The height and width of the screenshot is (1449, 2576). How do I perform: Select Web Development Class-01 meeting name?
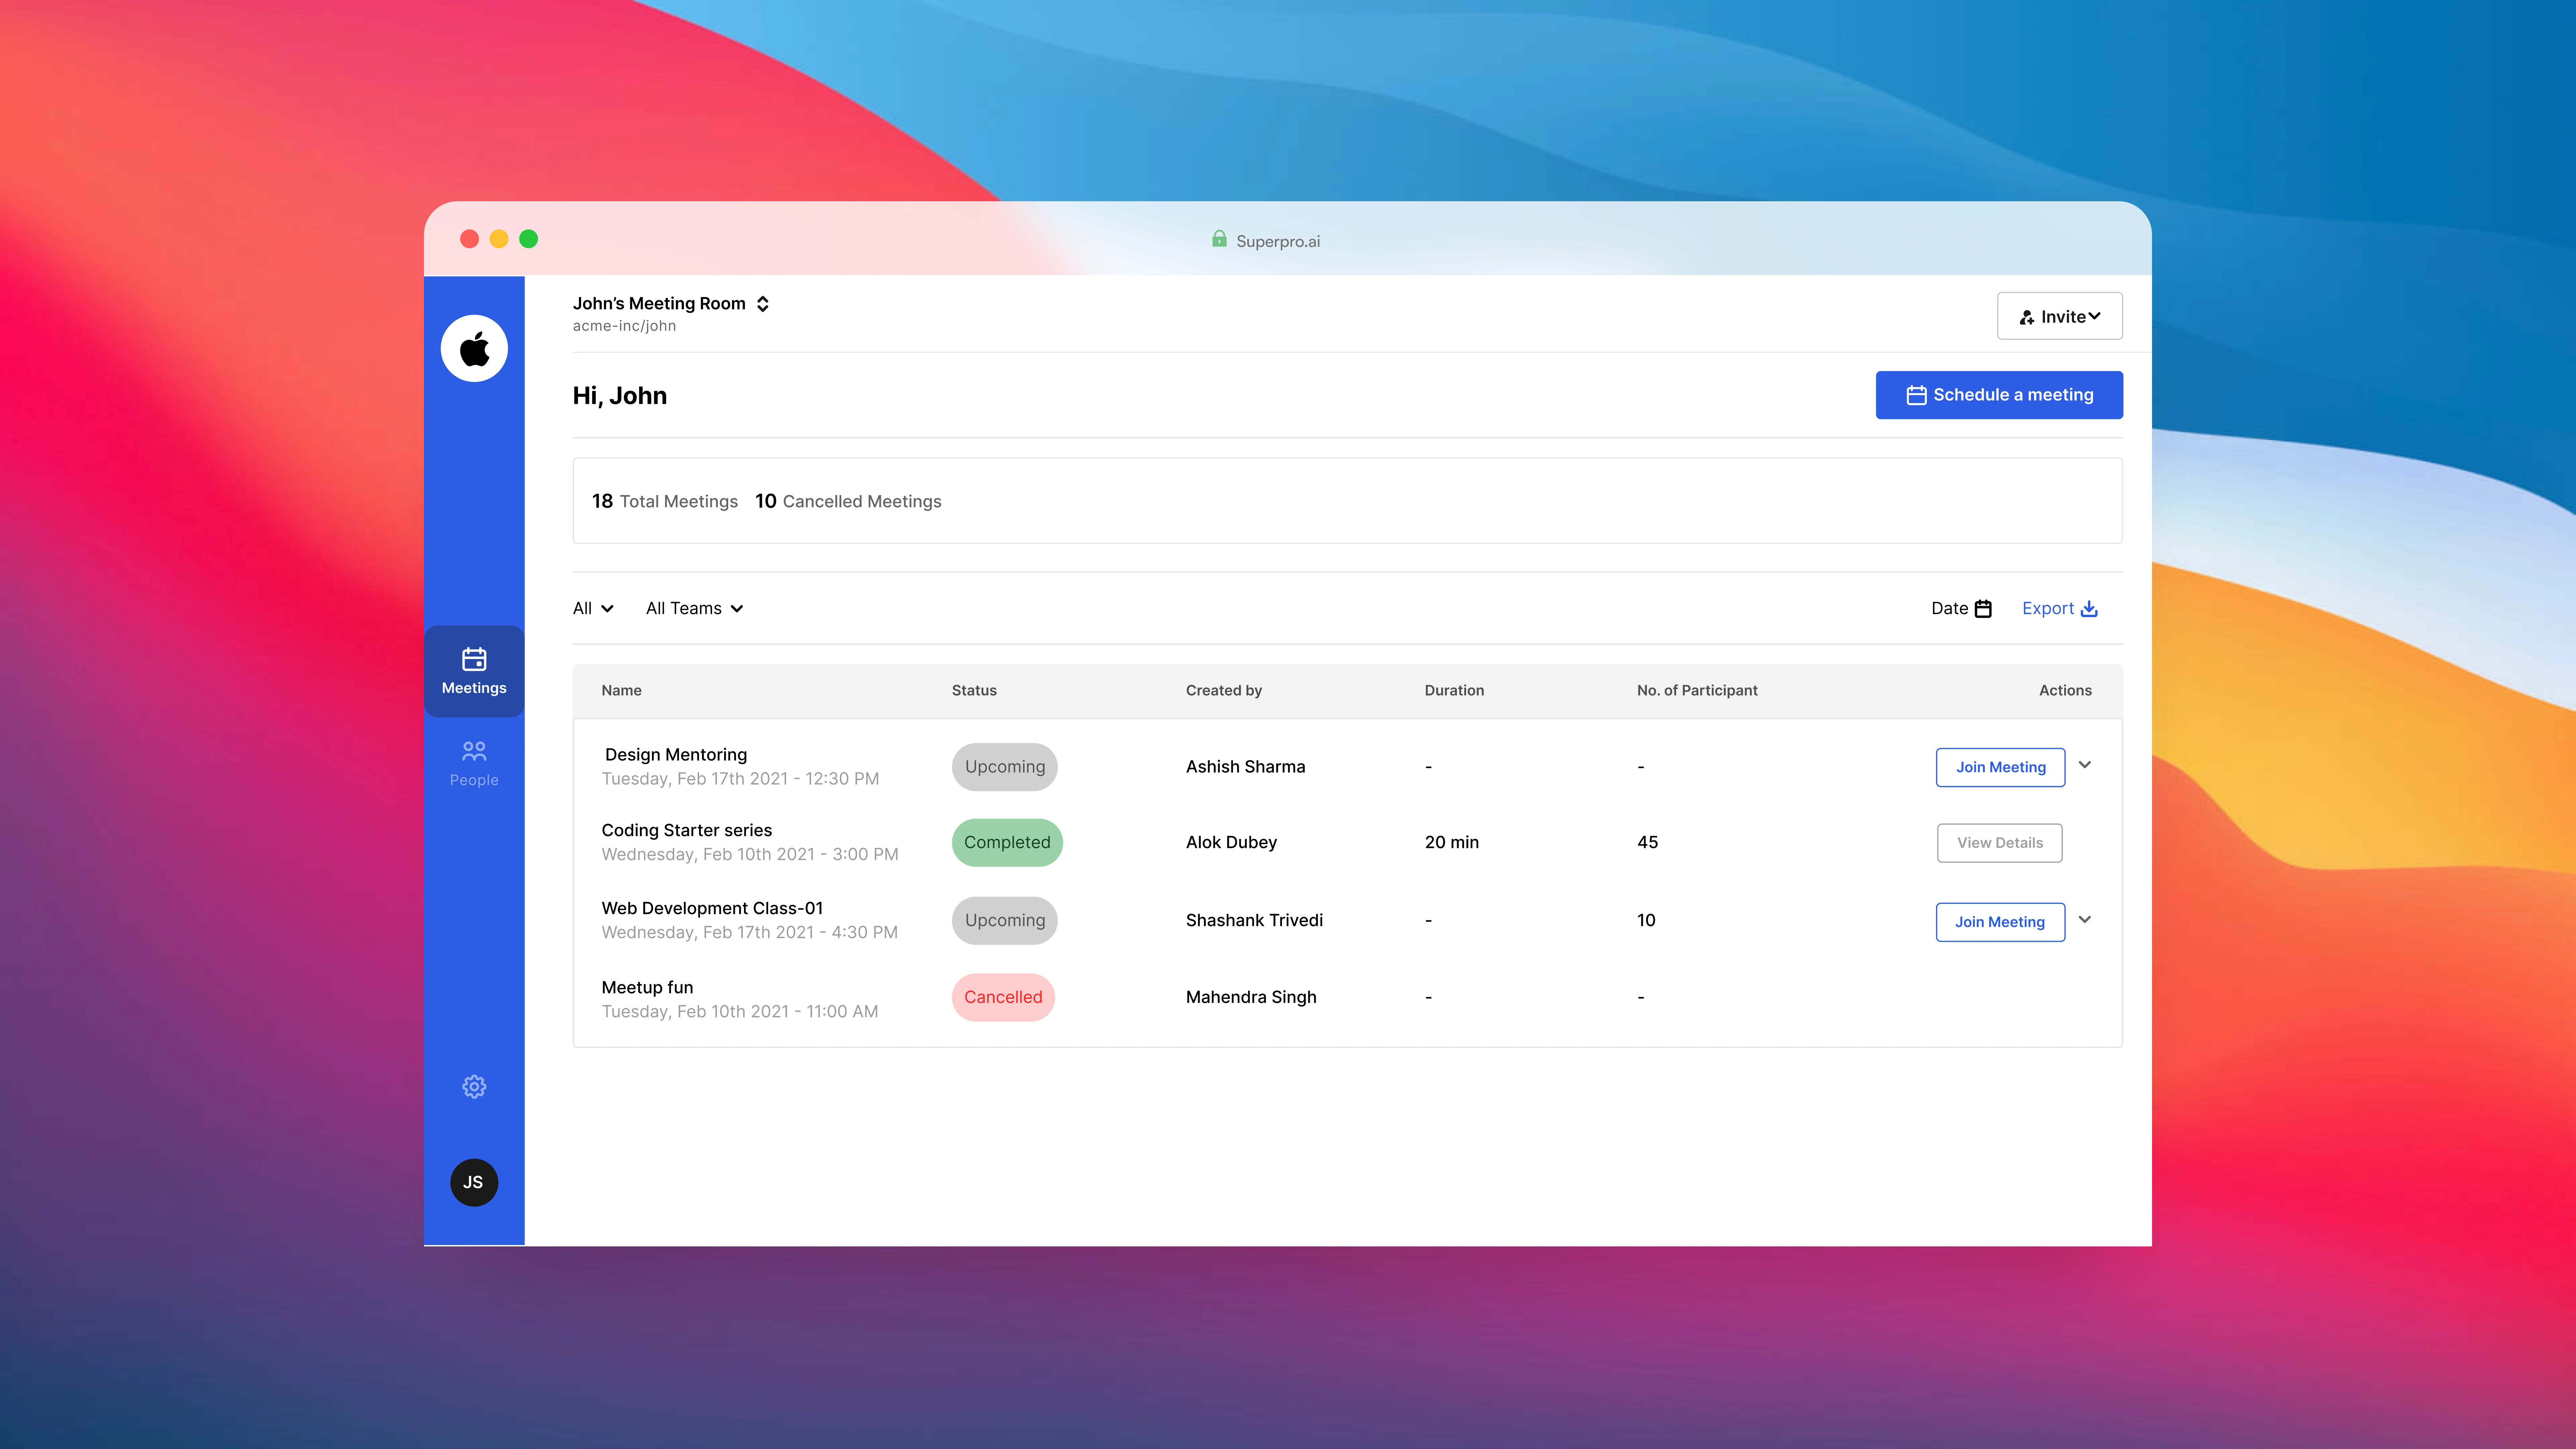pos(712,909)
